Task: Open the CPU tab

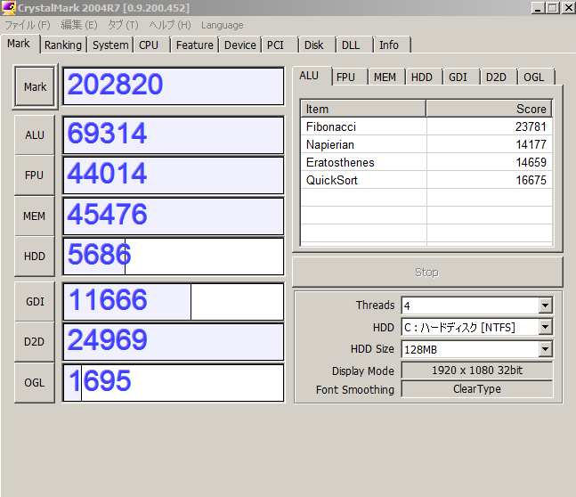Action: [151, 45]
